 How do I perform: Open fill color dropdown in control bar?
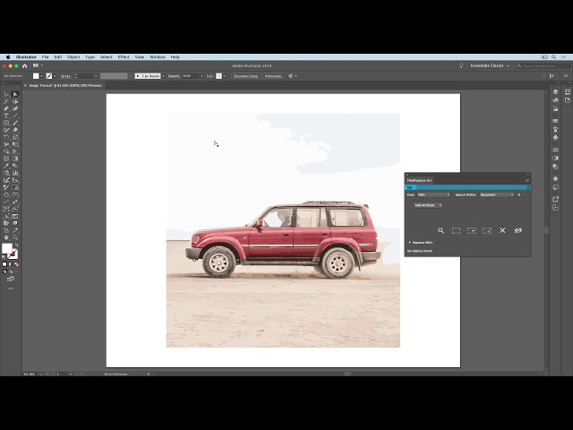[41, 76]
